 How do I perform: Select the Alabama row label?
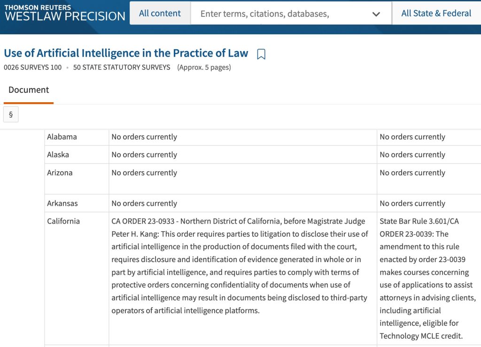[x=62, y=137]
